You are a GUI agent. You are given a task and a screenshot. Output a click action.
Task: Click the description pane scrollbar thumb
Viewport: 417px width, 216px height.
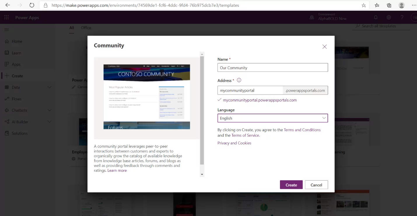click(202, 110)
